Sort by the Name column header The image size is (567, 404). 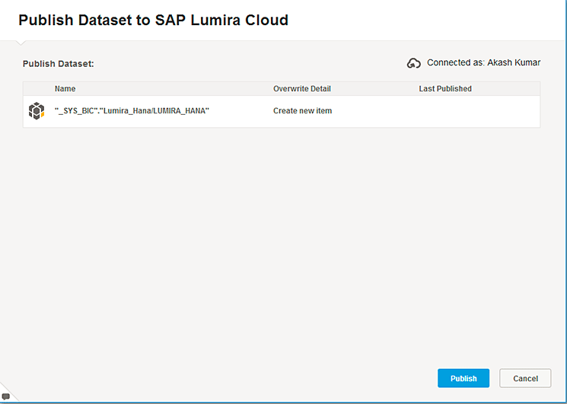coord(65,89)
